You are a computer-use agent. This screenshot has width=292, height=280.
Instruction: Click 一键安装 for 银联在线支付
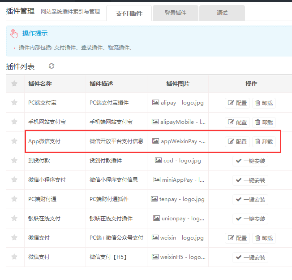click(x=250, y=219)
